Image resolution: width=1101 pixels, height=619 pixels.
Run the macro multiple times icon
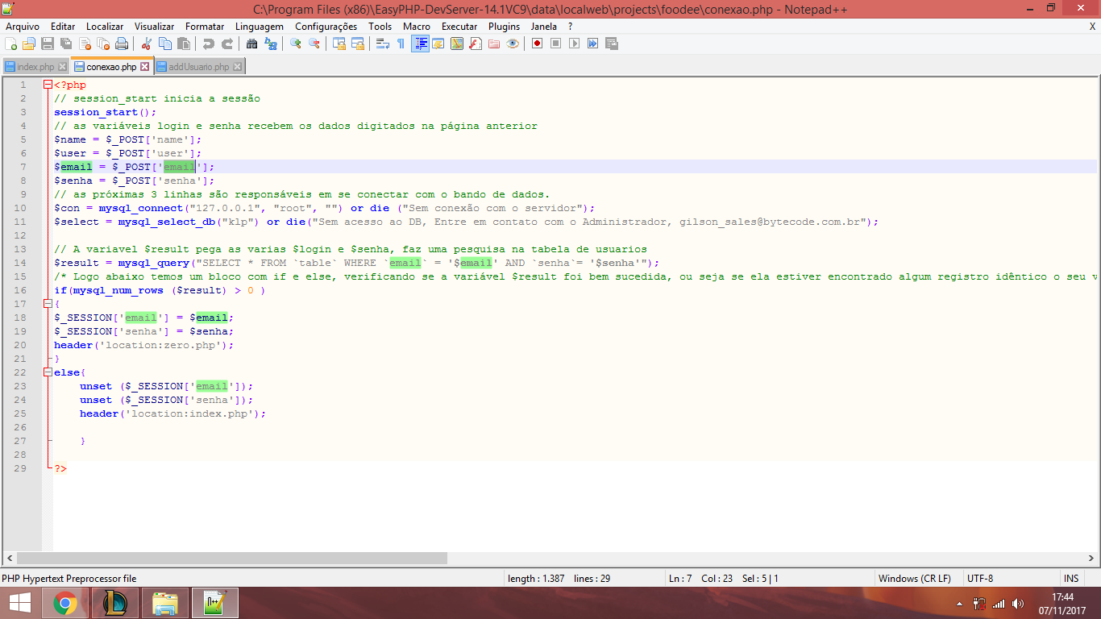[x=592, y=44]
